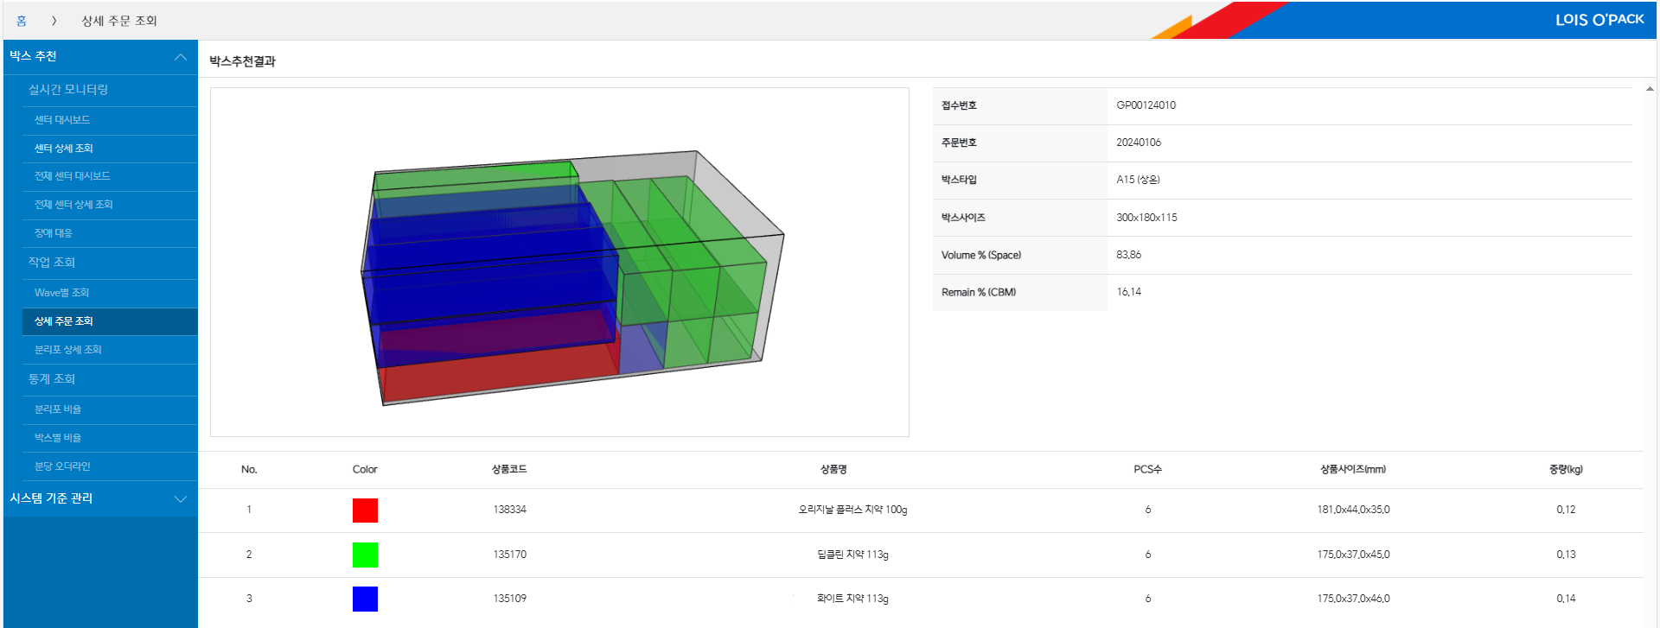The image size is (1660, 628).
Task: Open 분리포 비율 statistics page
Action: [x=58, y=409]
